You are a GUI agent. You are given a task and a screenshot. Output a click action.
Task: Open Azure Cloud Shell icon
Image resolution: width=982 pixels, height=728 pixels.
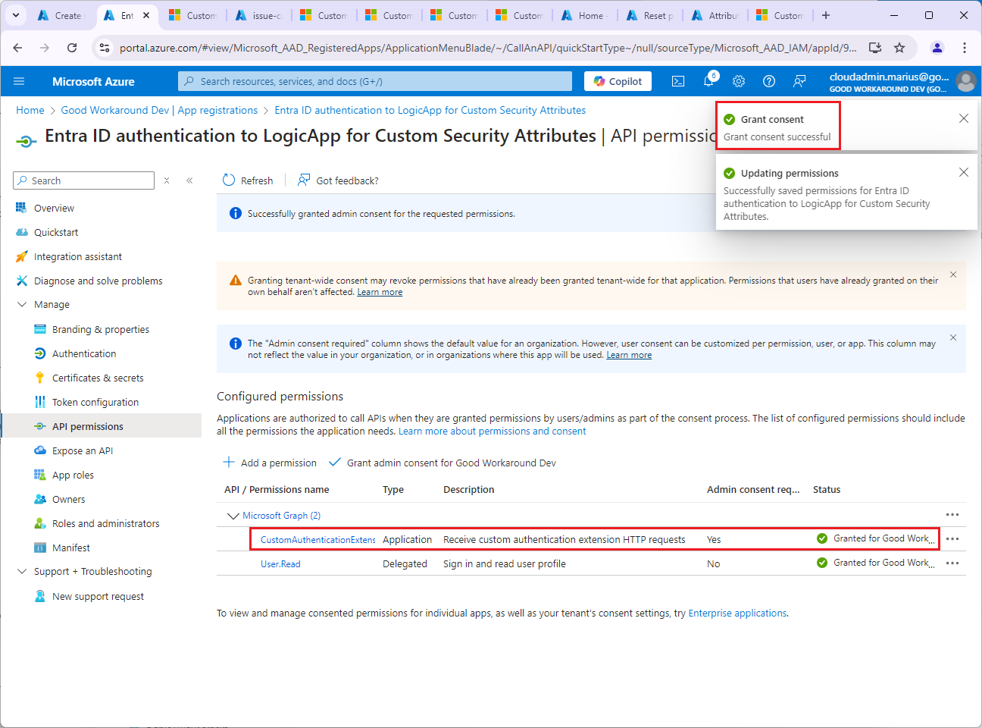[x=678, y=81]
